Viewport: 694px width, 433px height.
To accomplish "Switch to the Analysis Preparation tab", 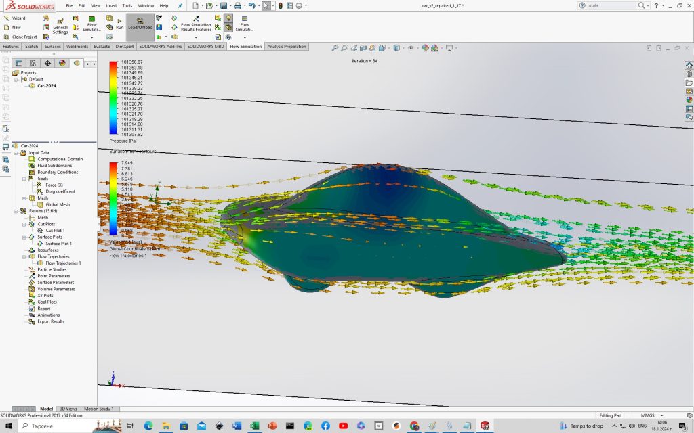I will (x=287, y=47).
